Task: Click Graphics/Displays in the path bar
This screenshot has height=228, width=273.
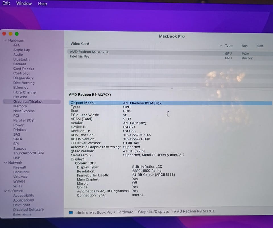Action: coord(154,212)
